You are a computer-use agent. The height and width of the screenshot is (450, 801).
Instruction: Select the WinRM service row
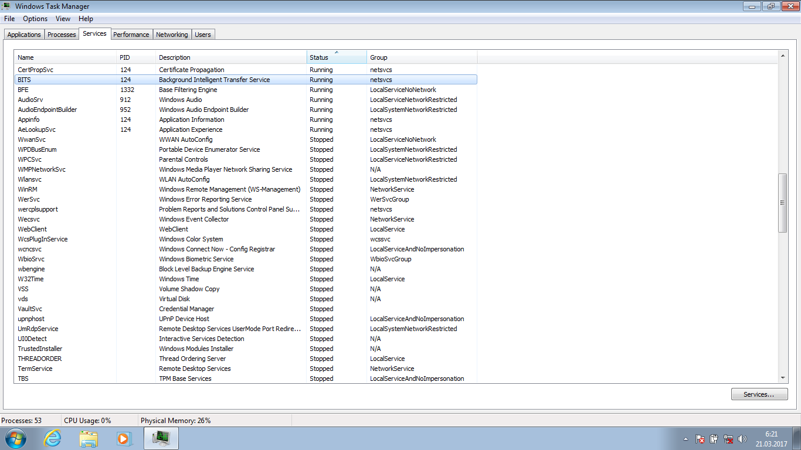(x=28, y=189)
